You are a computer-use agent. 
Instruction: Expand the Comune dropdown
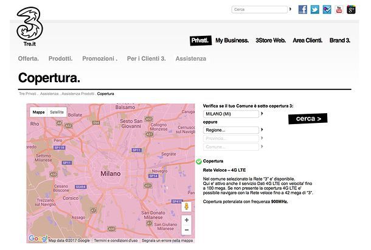coord(231,147)
